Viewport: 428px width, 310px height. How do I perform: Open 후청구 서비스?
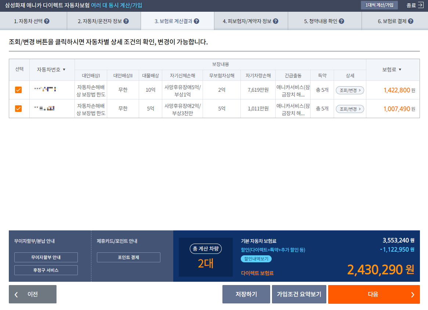tap(46, 270)
